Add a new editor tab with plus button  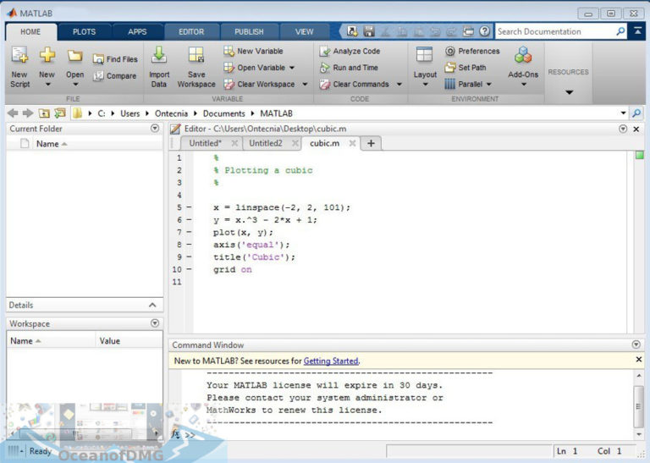(371, 143)
